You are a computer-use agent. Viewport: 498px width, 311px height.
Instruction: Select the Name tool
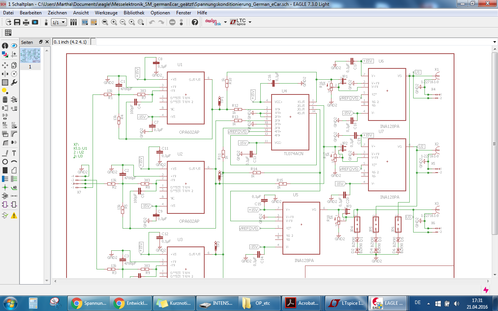click(5, 125)
